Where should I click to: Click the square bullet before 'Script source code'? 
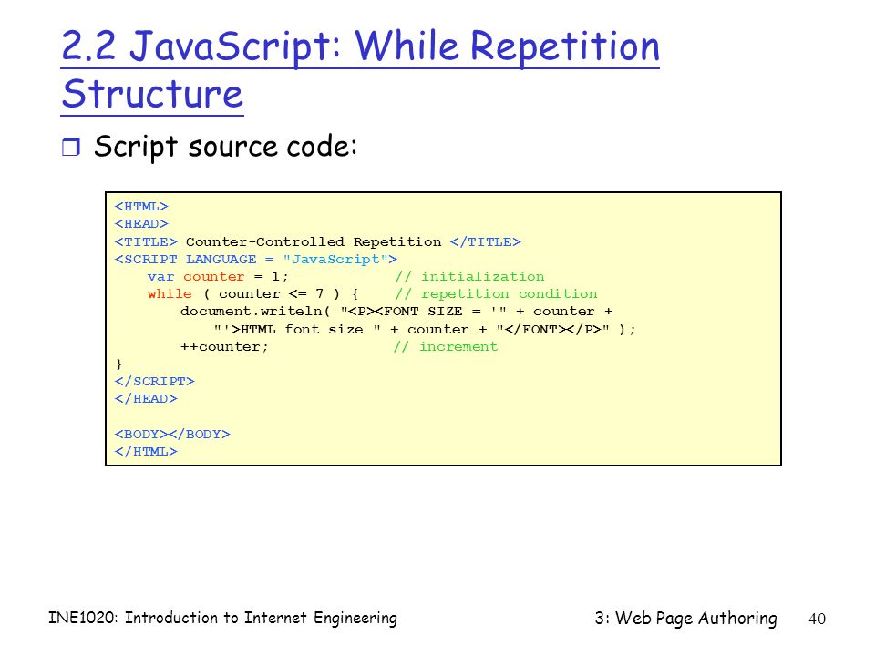click(70, 148)
